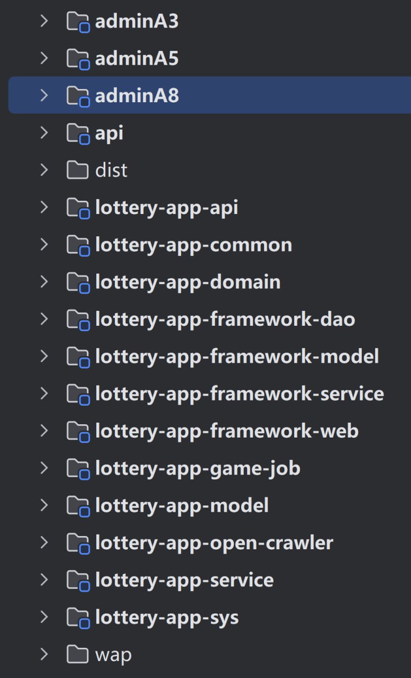Click the wap folder icon
Screen dimensions: 411x678
78,655
